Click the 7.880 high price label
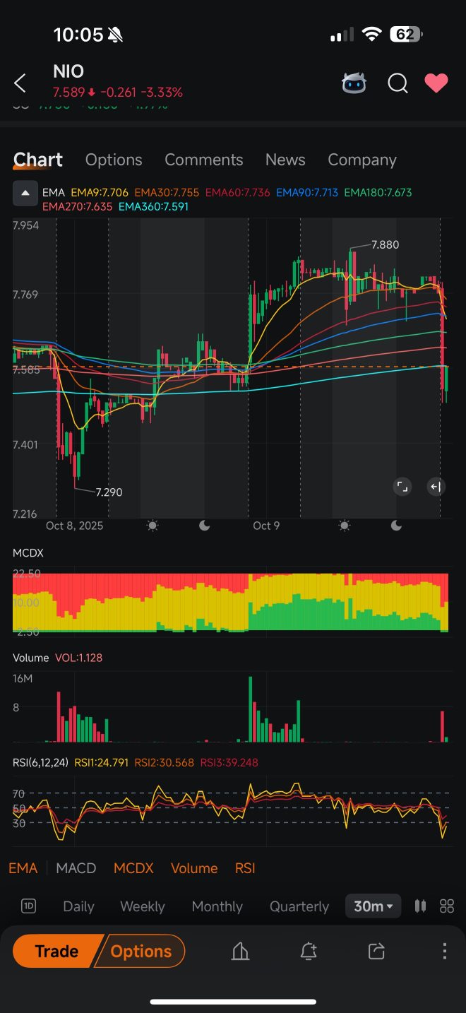The height and width of the screenshot is (1013, 466). point(385,244)
